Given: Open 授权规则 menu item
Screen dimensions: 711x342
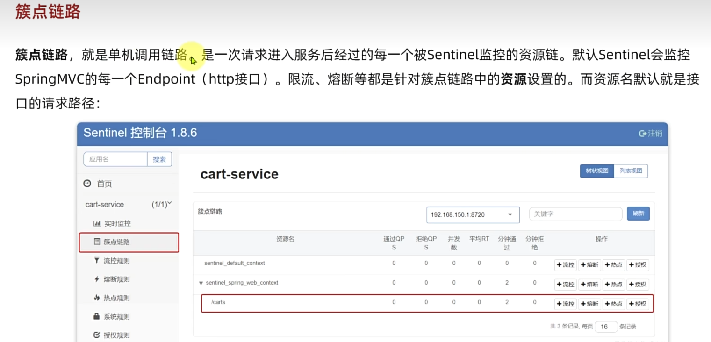Looking at the screenshot, I should click(x=116, y=335).
